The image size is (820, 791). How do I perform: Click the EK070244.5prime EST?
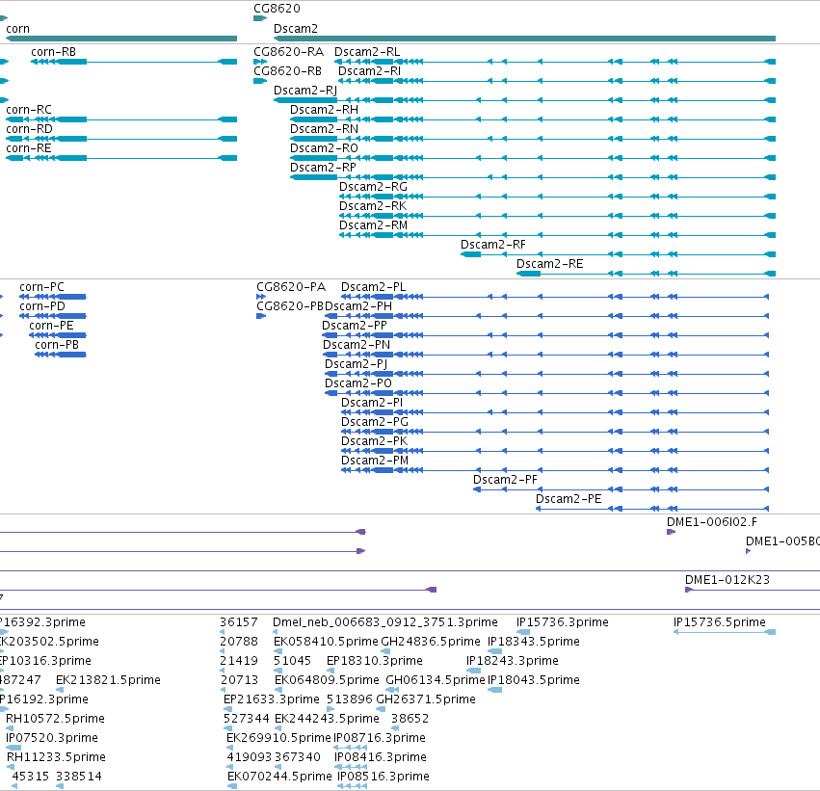click(x=232, y=786)
